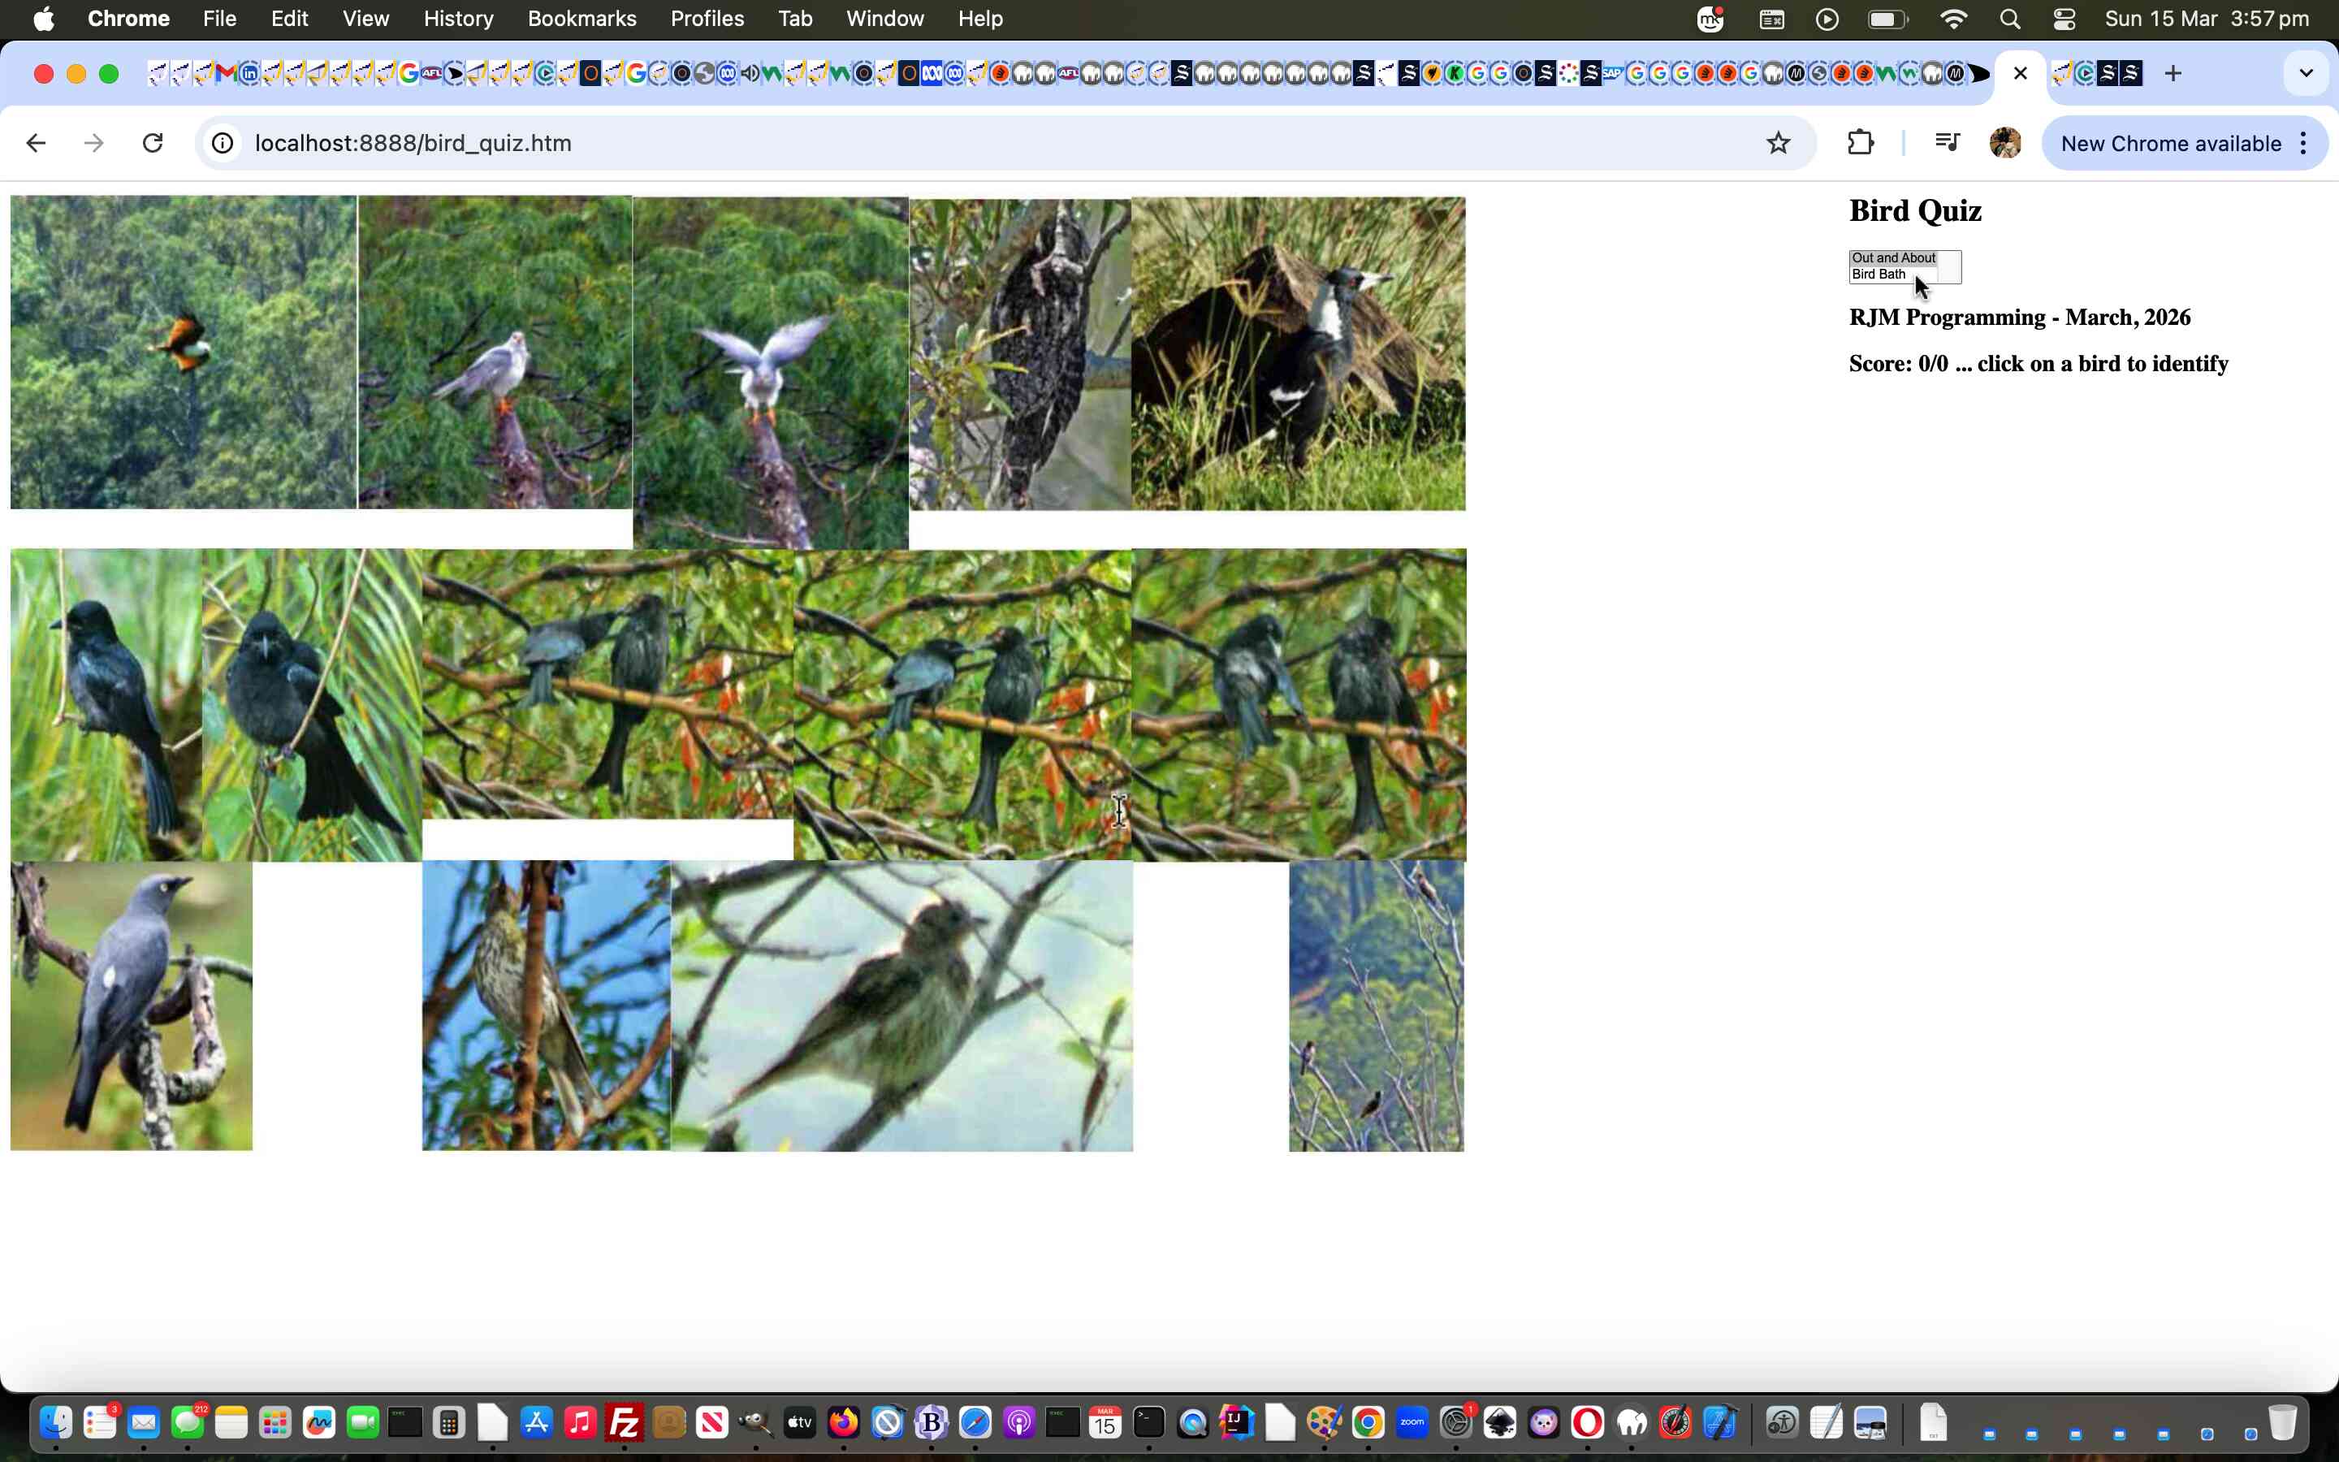Click the Chrome profile avatar

2005,142
